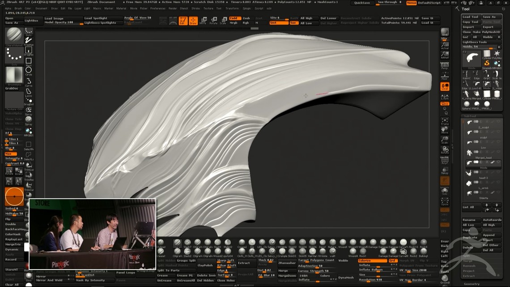Toggle the Floor grid button
This screenshot has width=510, height=287.
445,76
